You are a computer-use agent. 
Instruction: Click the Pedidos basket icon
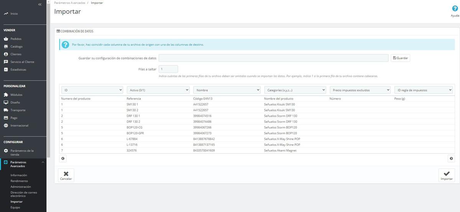pos(6,39)
